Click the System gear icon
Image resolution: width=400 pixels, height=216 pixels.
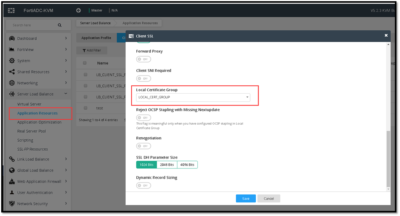pos(12,61)
